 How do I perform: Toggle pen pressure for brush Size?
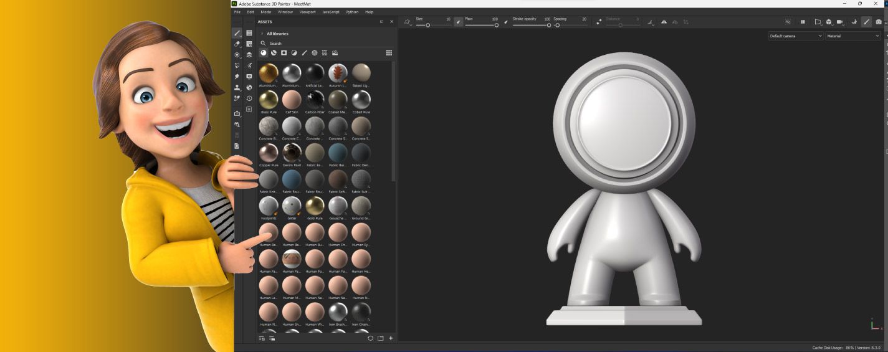tap(459, 22)
